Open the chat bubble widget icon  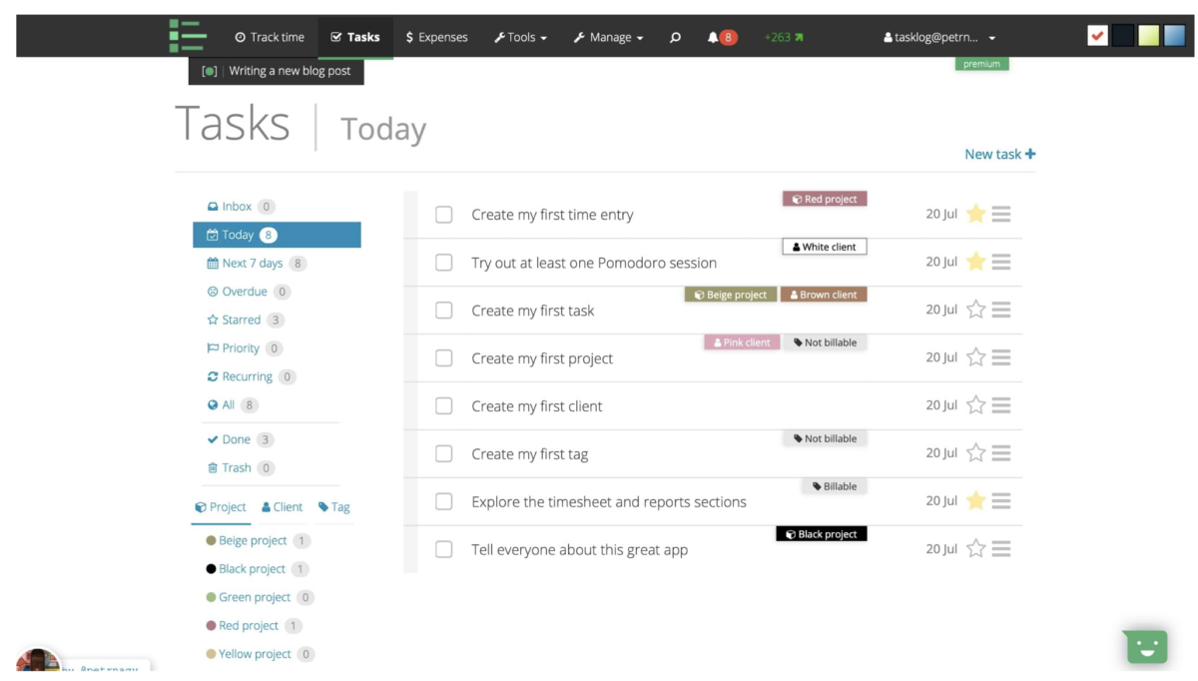(x=1145, y=646)
